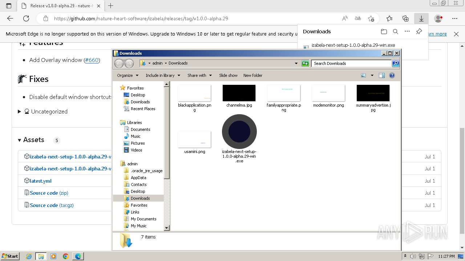465x261 pixels.
Task: Select familyappropriate.png file
Action: pos(284,98)
